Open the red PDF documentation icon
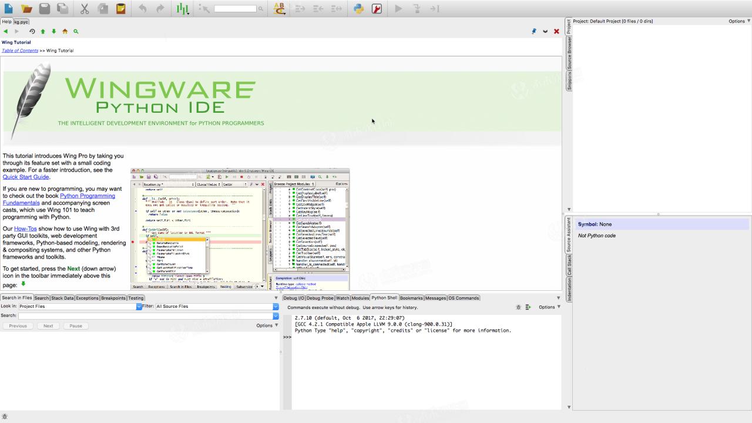 (377, 9)
